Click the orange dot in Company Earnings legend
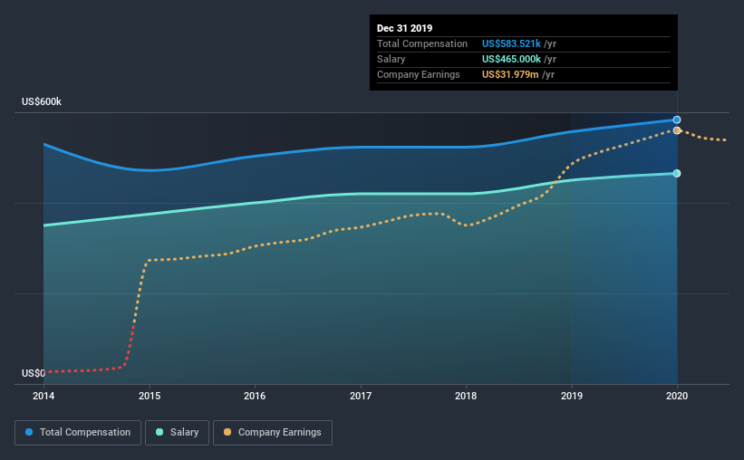The width and height of the screenshot is (744, 460). (x=227, y=432)
